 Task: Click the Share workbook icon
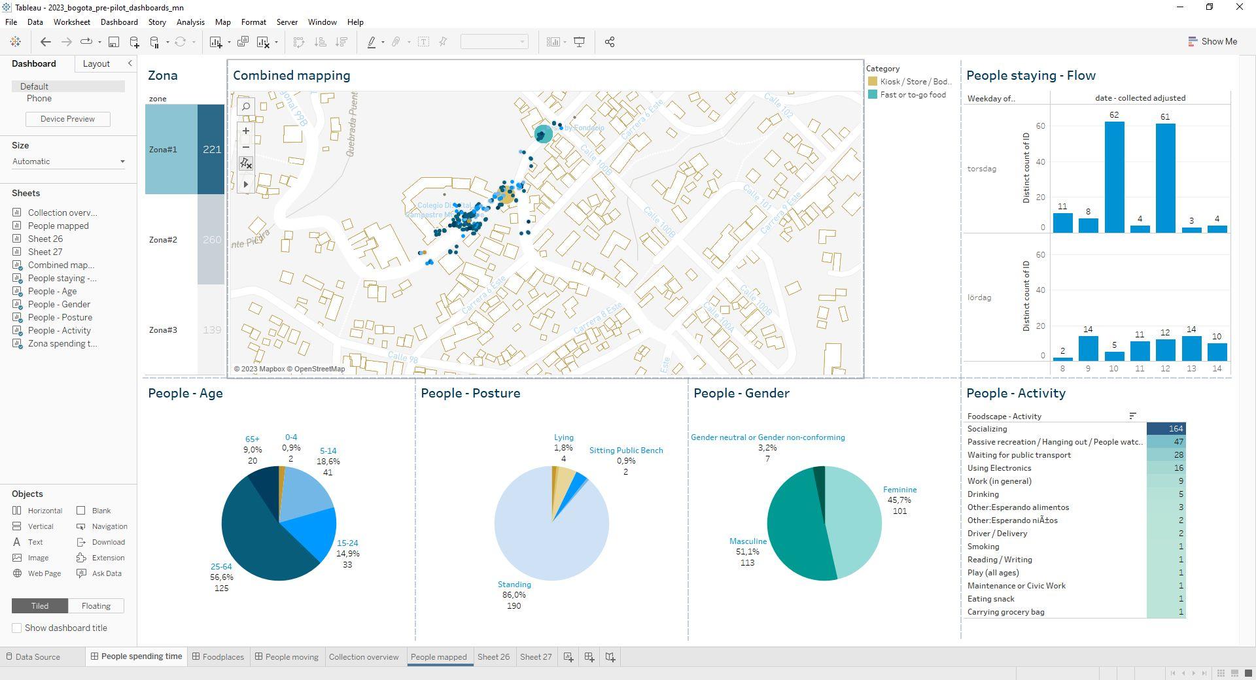(610, 42)
